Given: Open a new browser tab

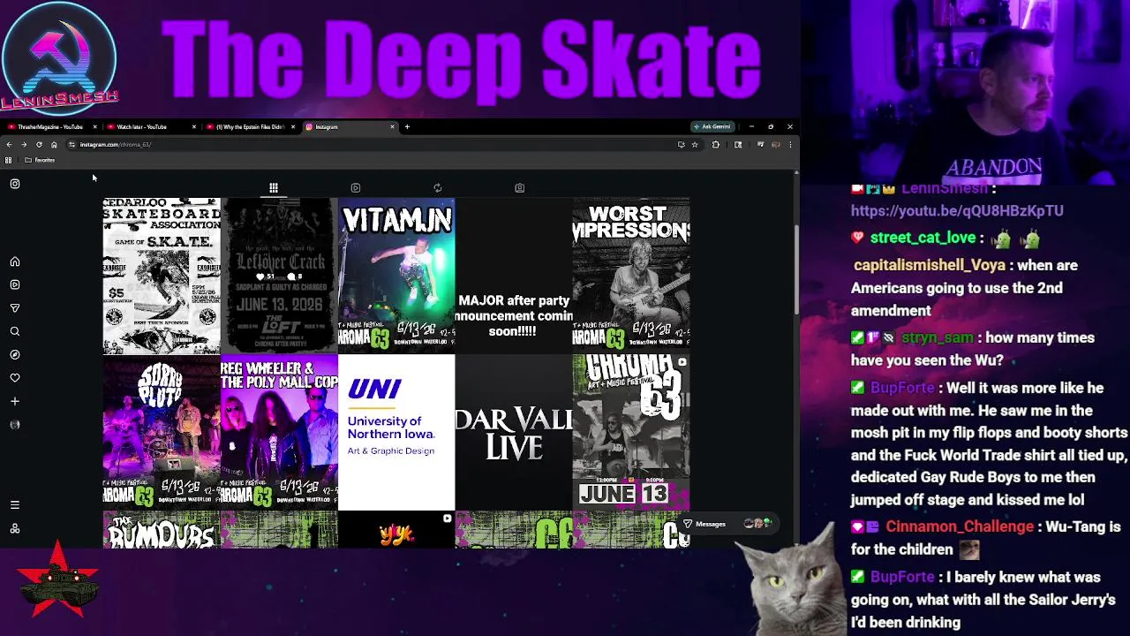Looking at the screenshot, I should (407, 126).
